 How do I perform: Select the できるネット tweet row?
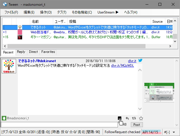pyautogui.click(x=88, y=27)
